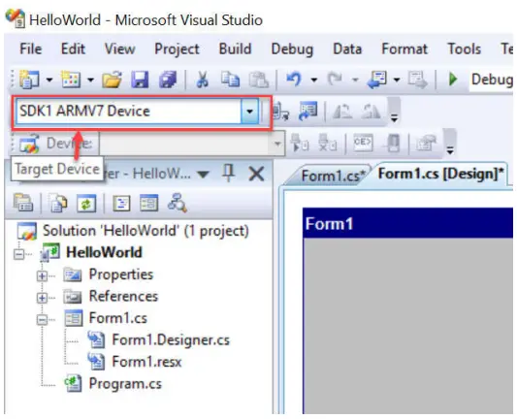517x419 pixels.
Task: Click the Paste clipboard icon
Action: (258, 80)
